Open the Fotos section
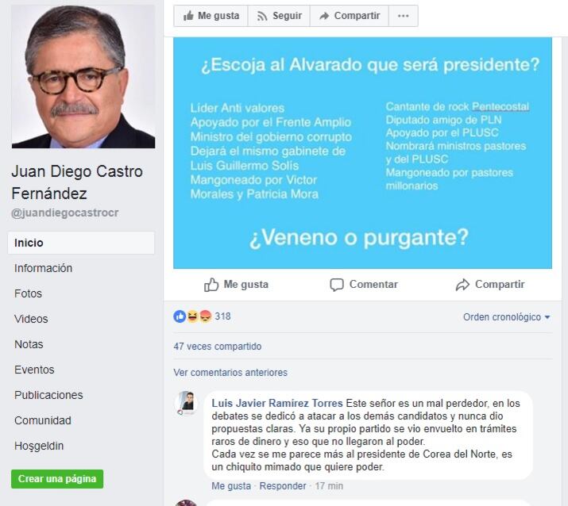The width and height of the screenshot is (568, 506). pyautogui.click(x=28, y=293)
